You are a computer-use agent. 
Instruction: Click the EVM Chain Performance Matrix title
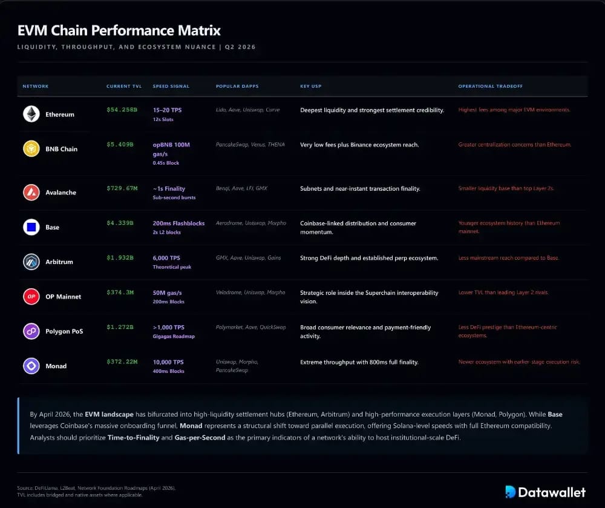119,30
